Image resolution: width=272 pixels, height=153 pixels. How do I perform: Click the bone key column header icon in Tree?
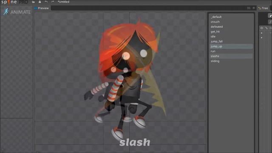266,28
